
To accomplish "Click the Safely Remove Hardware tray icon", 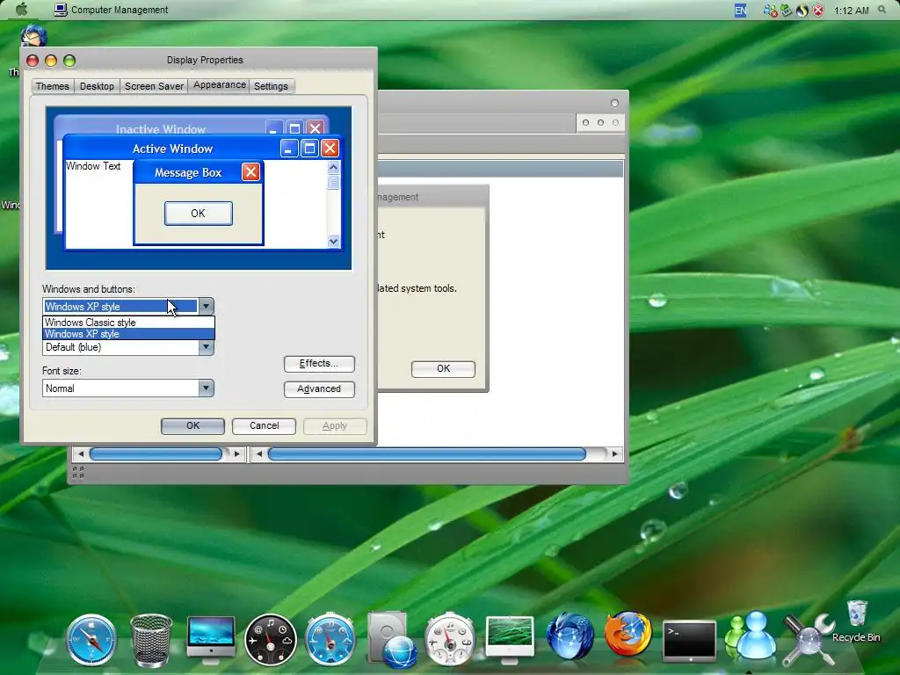I will 786,11.
